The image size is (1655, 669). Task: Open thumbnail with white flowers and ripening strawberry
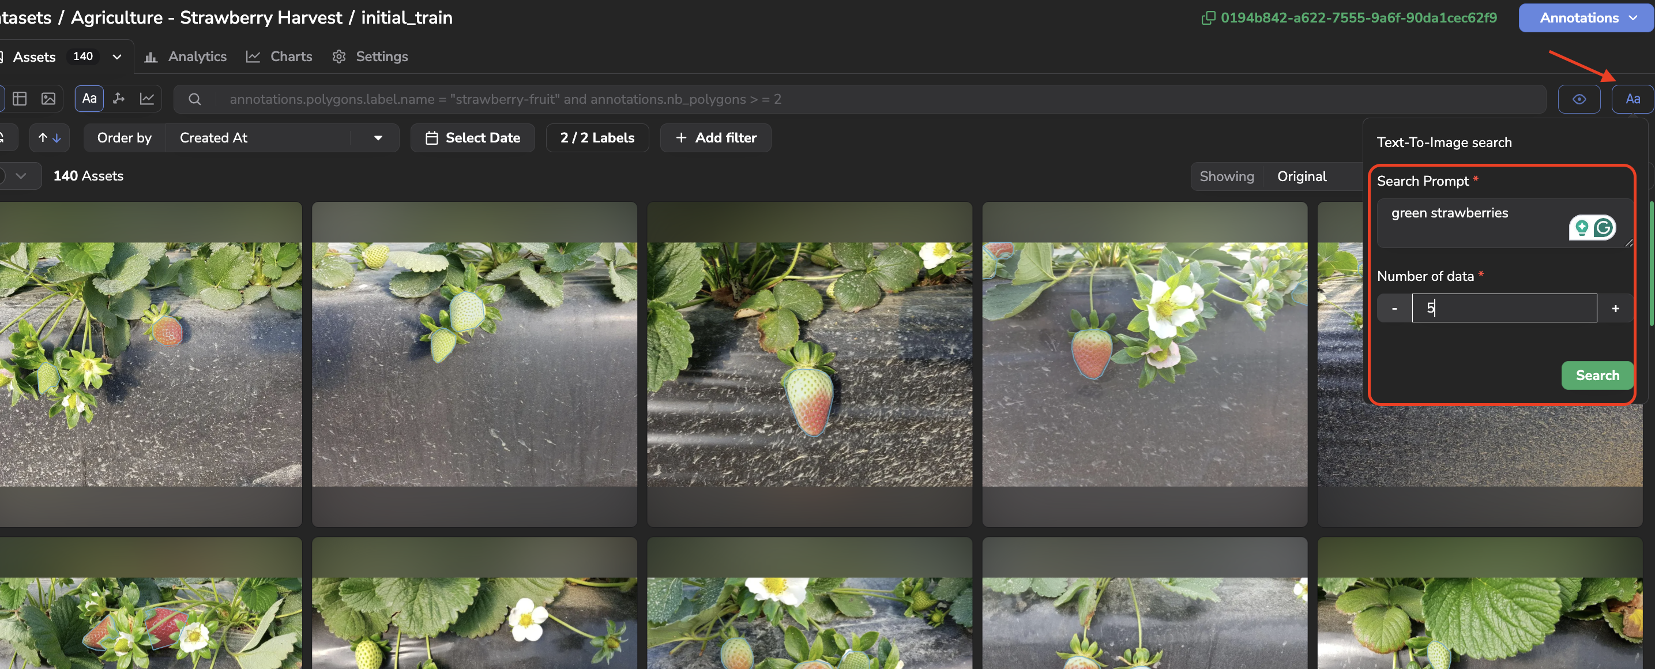click(1144, 364)
